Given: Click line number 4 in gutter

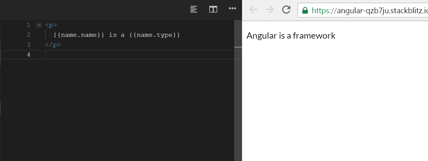Looking at the screenshot, I should click(x=29, y=55).
